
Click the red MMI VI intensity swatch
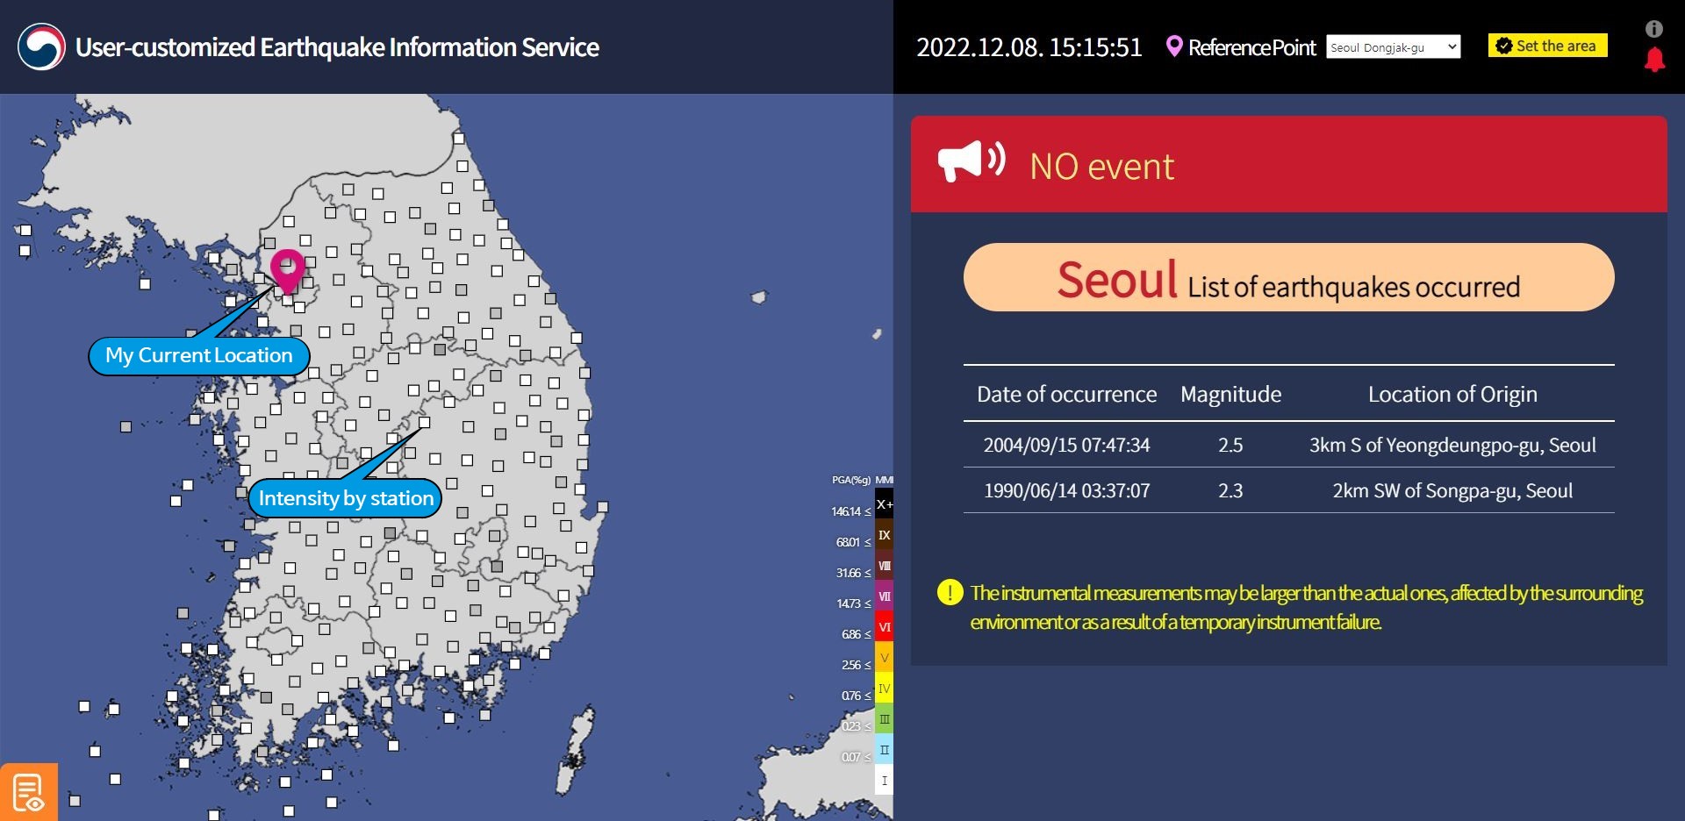click(x=884, y=627)
